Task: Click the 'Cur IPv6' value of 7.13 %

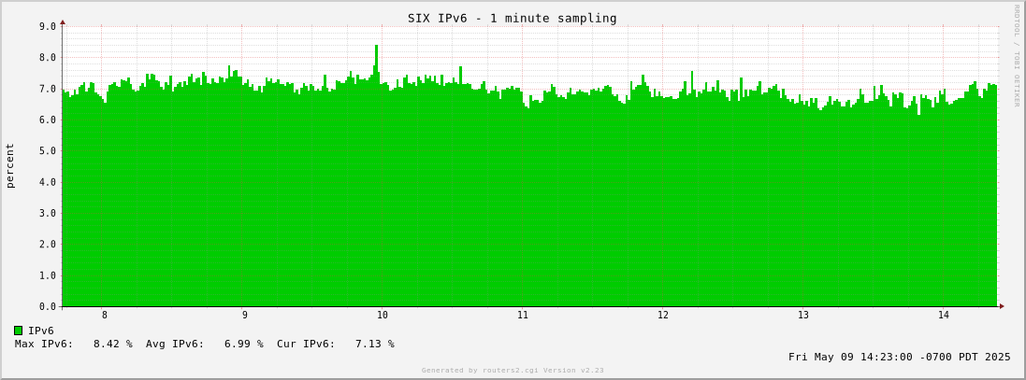Action: click(x=374, y=344)
